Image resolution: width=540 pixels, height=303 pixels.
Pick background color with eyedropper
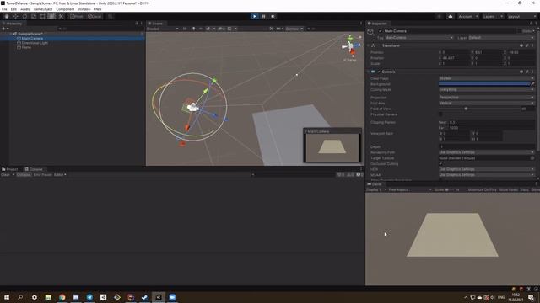pos(532,84)
